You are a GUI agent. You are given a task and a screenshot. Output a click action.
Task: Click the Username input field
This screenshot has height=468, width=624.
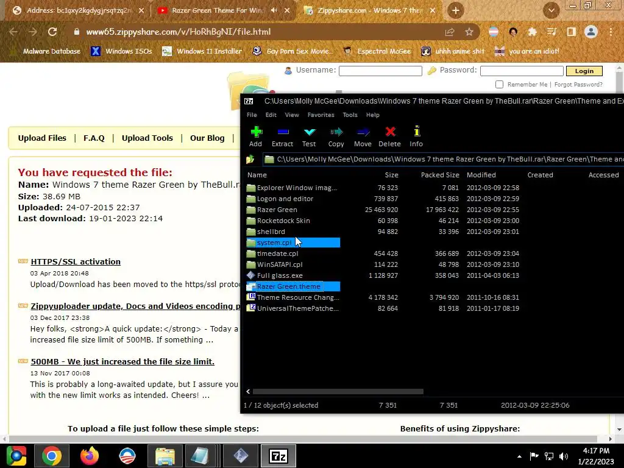pyautogui.click(x=380, y=71)
